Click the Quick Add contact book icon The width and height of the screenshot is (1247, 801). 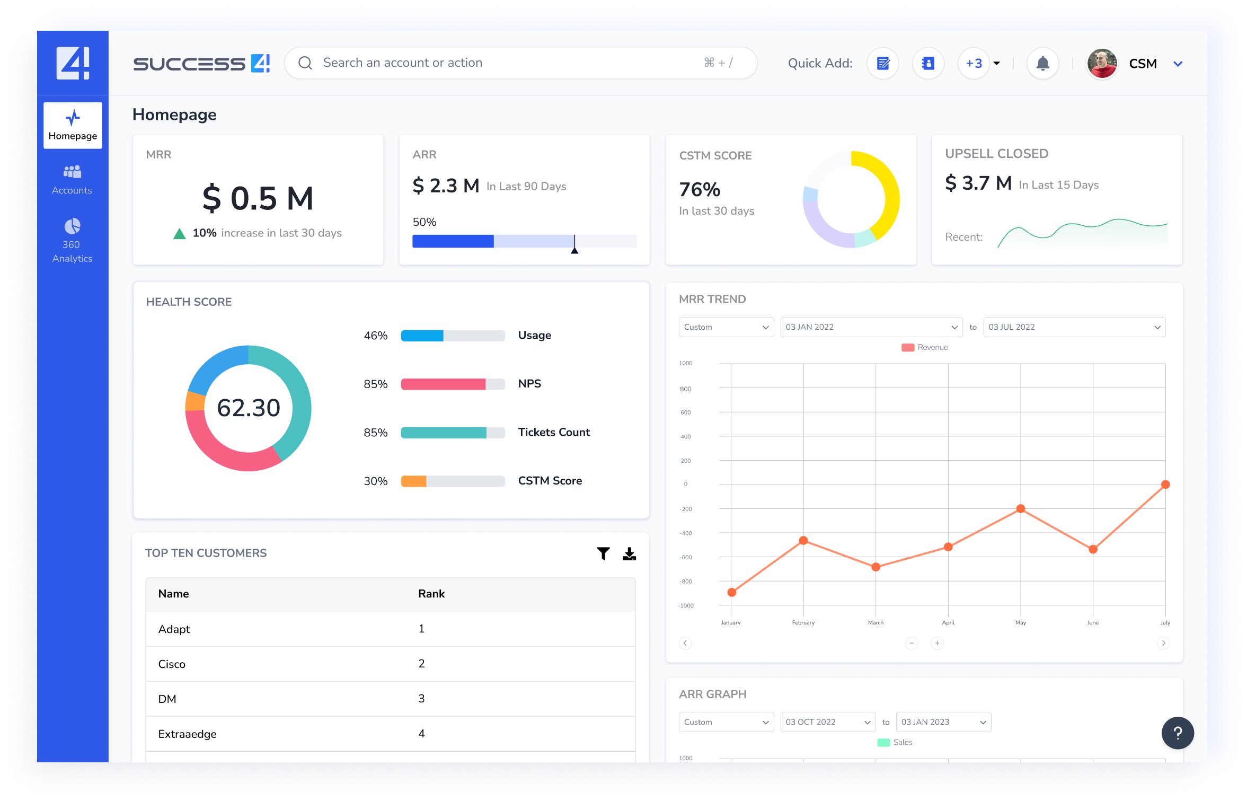pyautogui.click(x=928, y=64)
